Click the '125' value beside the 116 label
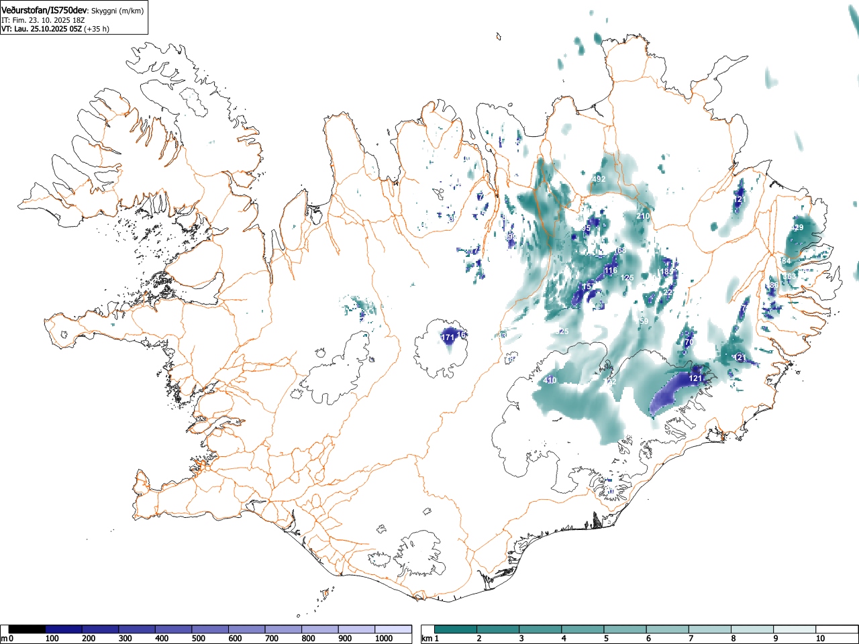859x644 pixels. [627, 278]
